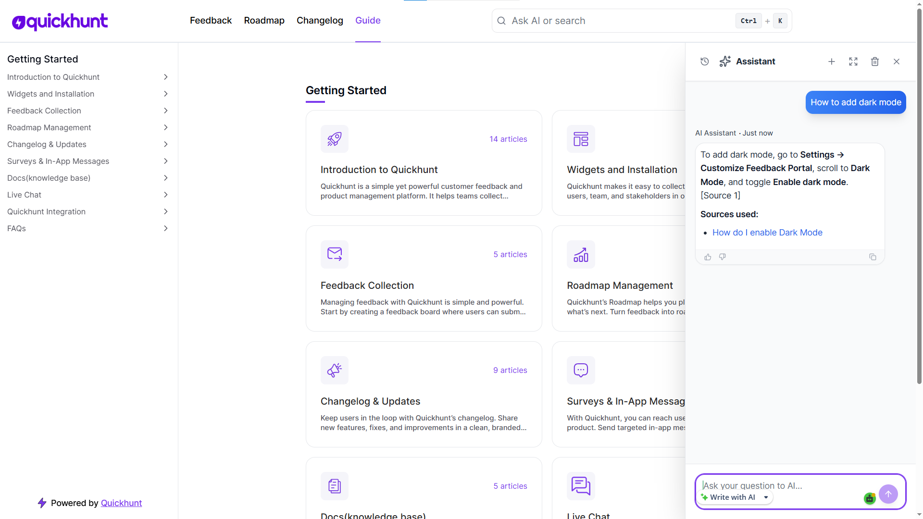
Task: Click the search magnifier icon
Action: 501,21
